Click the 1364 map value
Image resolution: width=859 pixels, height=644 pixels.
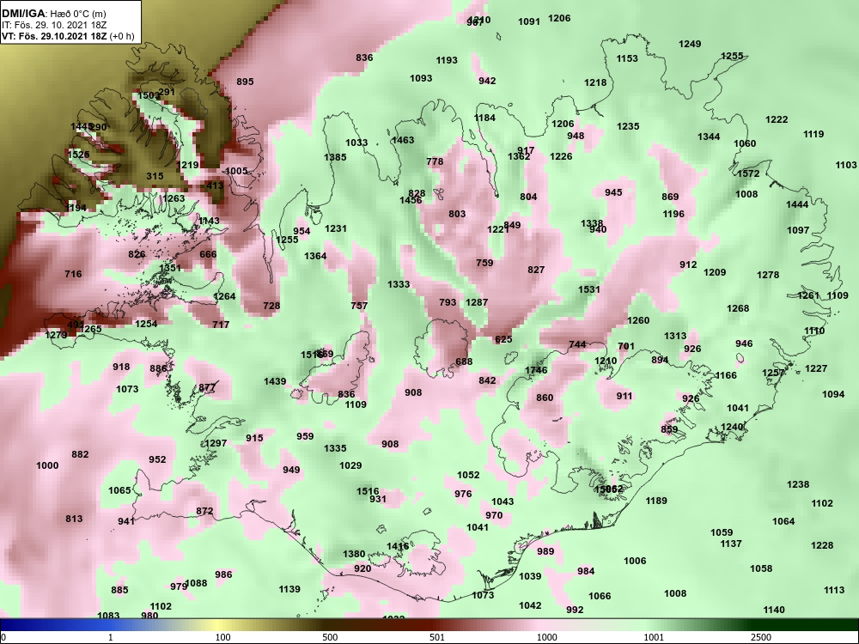point(315,256)
